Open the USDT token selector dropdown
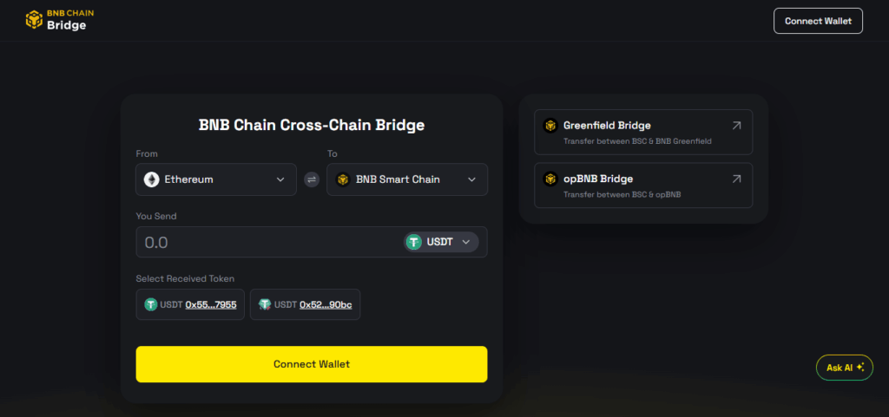The width and height of the screenshot is (889, 417). tap(441, 242)
